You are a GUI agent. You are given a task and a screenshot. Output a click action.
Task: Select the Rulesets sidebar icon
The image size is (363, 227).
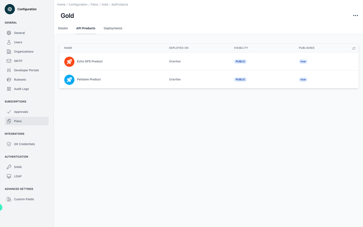click(x=9, y=79)
